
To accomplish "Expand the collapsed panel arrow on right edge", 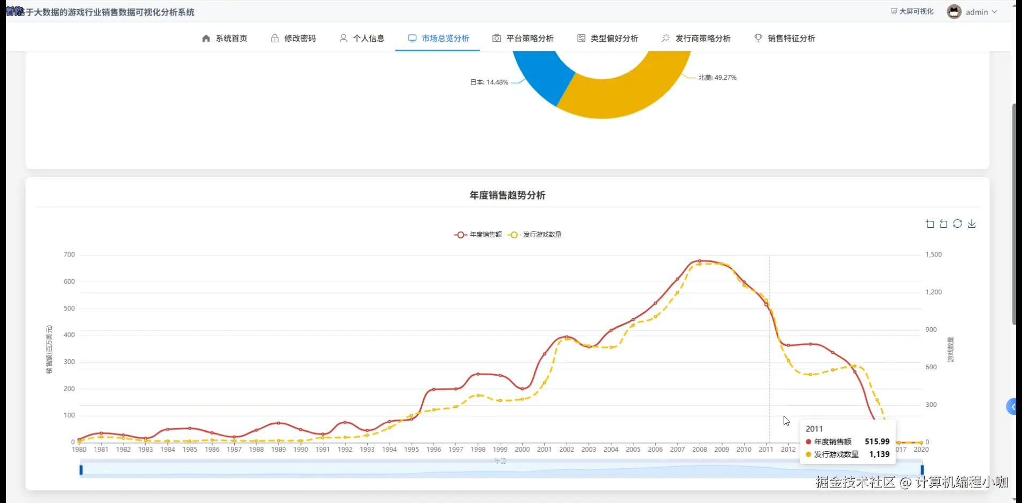I will (1014, 407).
